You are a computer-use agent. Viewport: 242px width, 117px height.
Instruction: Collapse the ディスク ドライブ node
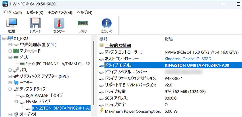(10, 89)
